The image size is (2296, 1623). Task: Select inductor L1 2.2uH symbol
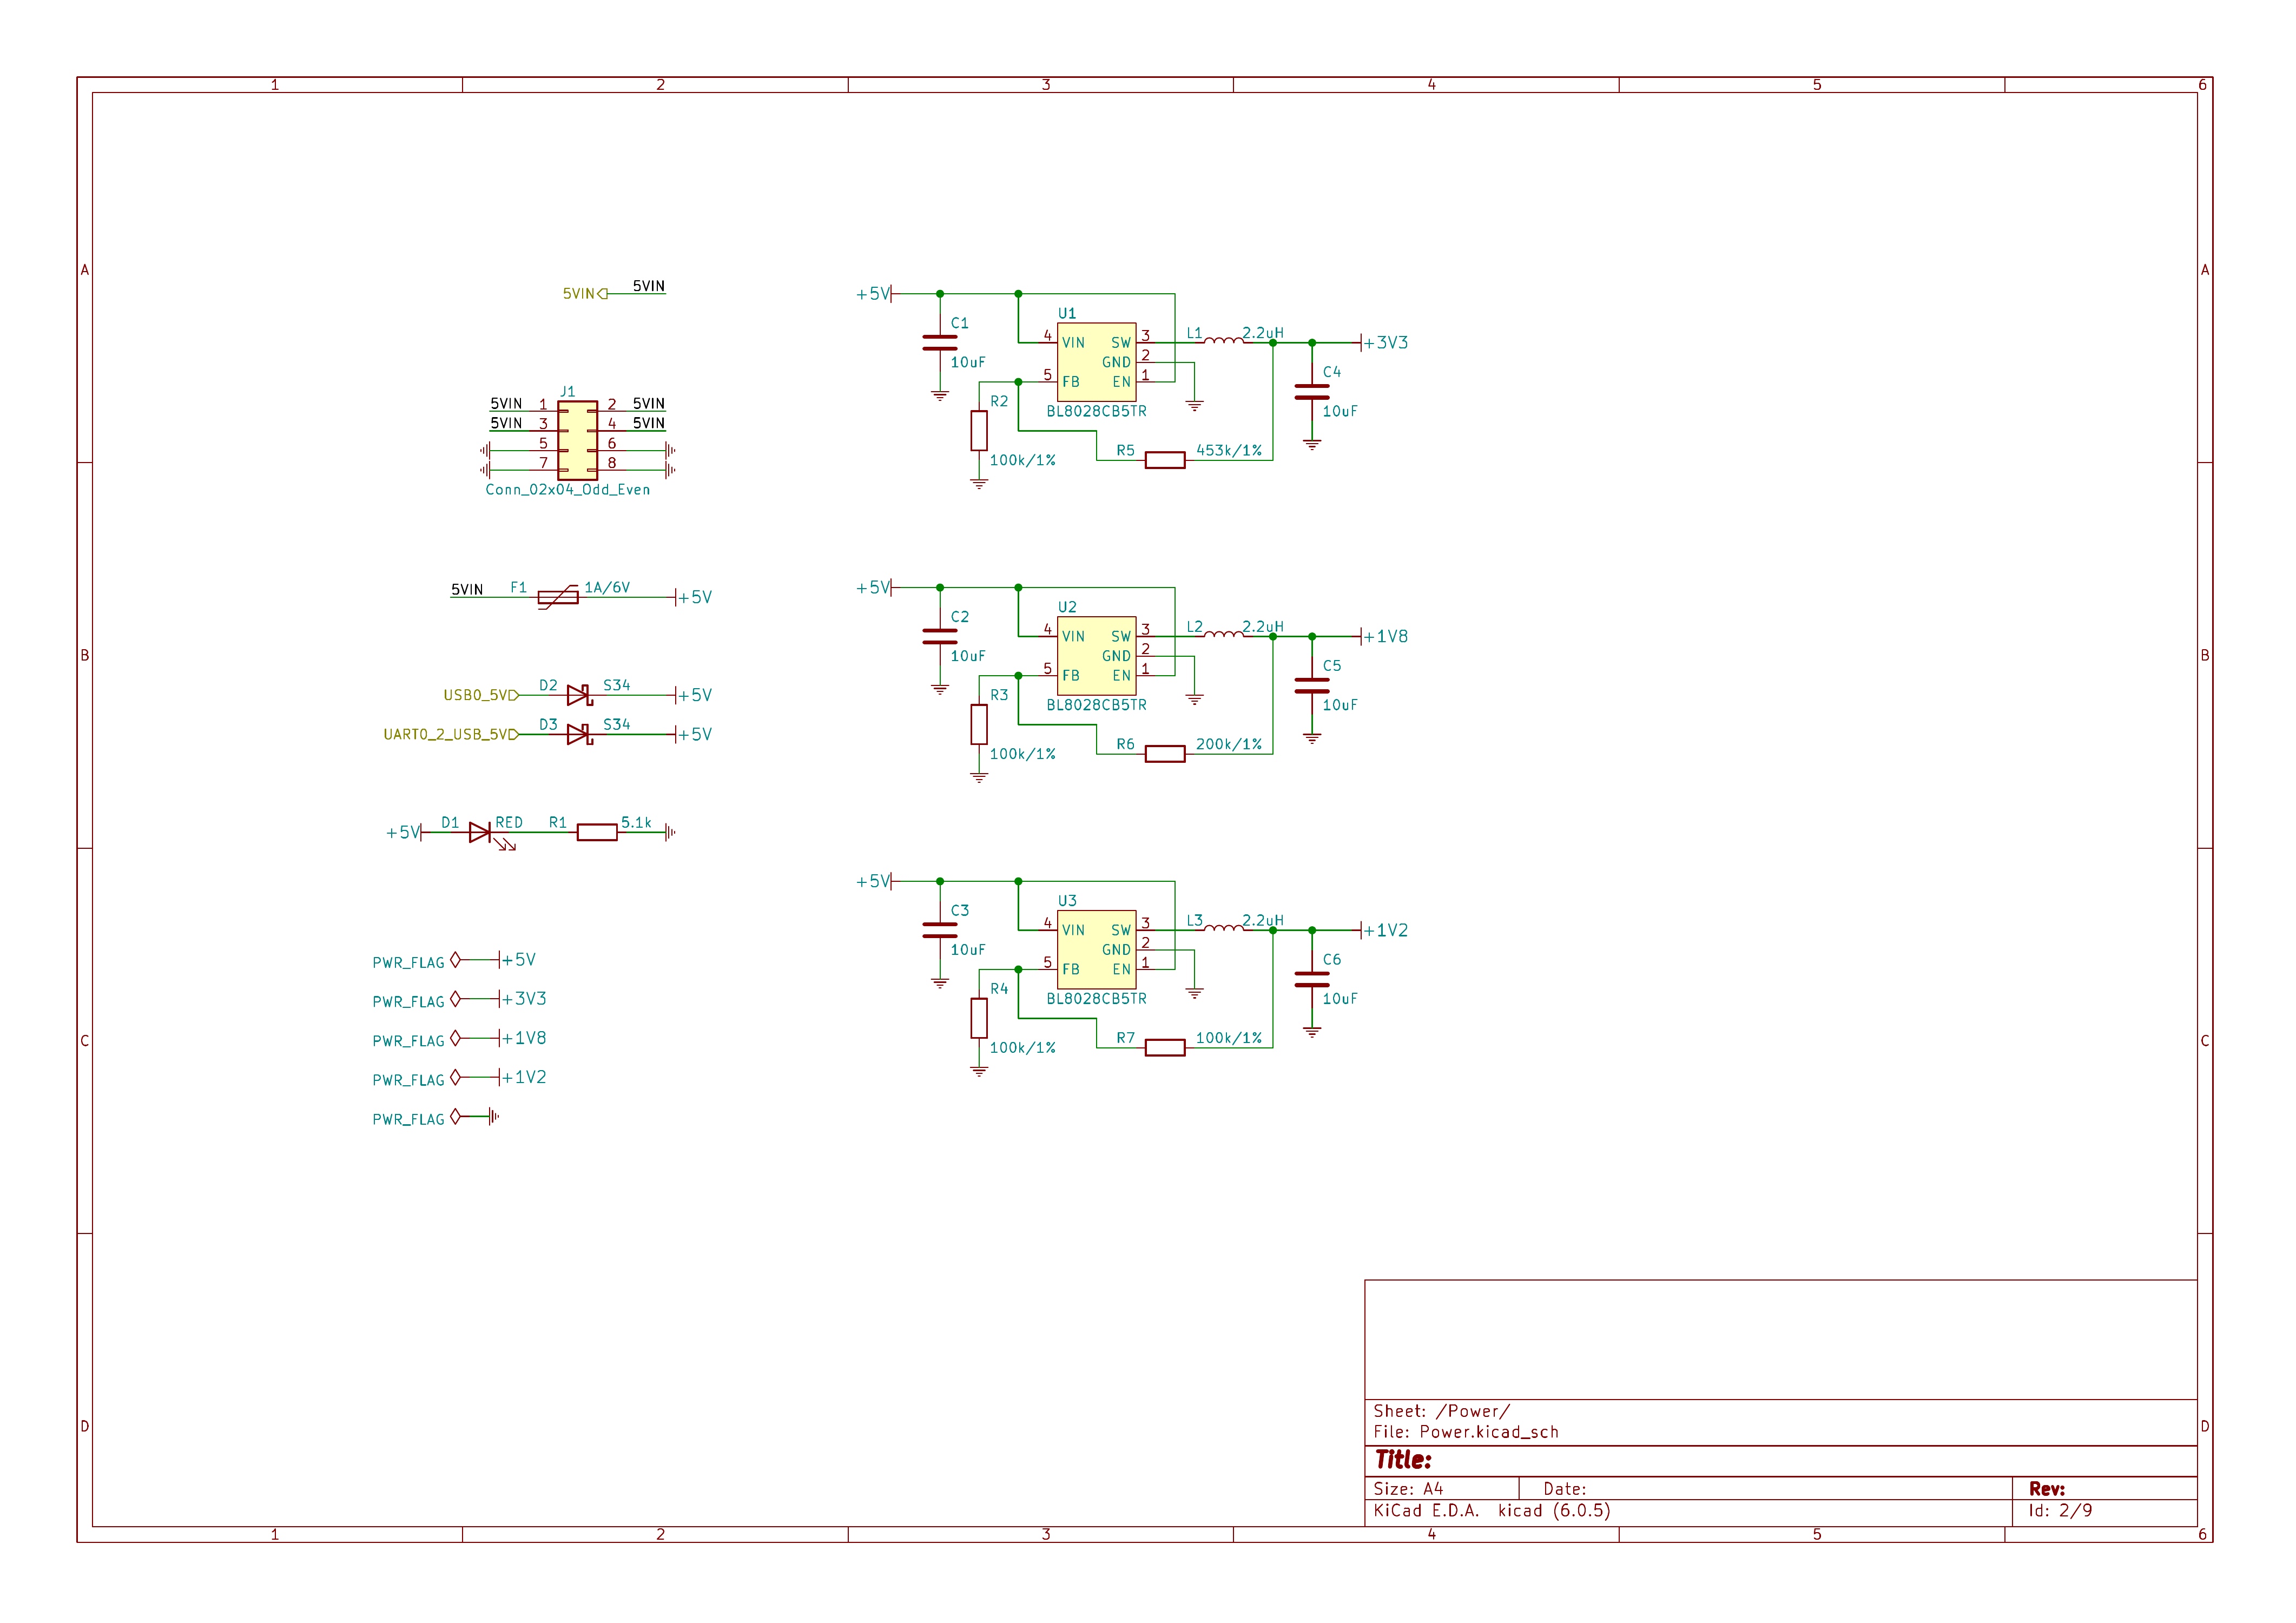tap(1224, 340)
